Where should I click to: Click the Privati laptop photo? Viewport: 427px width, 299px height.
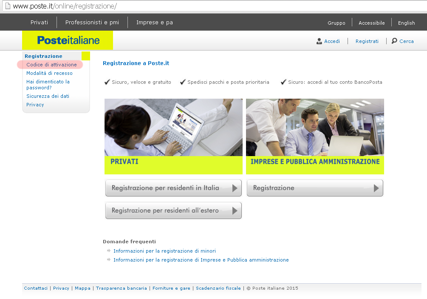coord(173,127)
